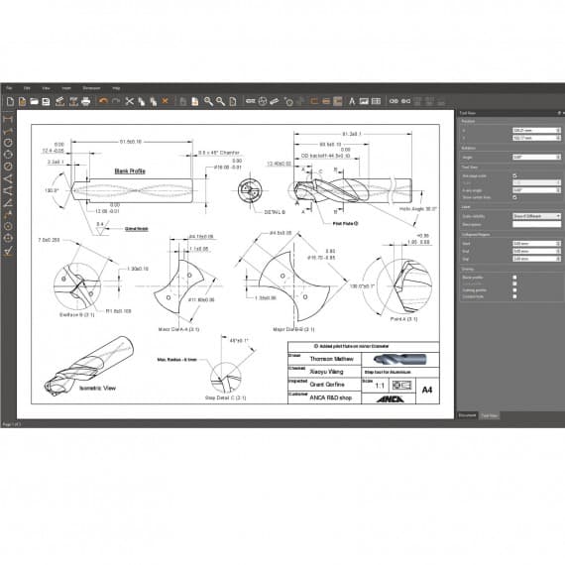The image size is (565, 565).
Task: Click the chain link icon in toolbar
Action: point(394,101)
